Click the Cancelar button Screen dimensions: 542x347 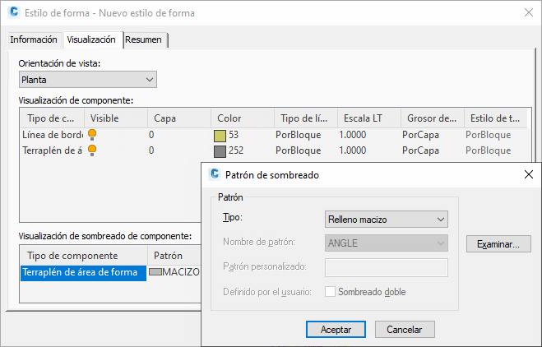(405, 329)
